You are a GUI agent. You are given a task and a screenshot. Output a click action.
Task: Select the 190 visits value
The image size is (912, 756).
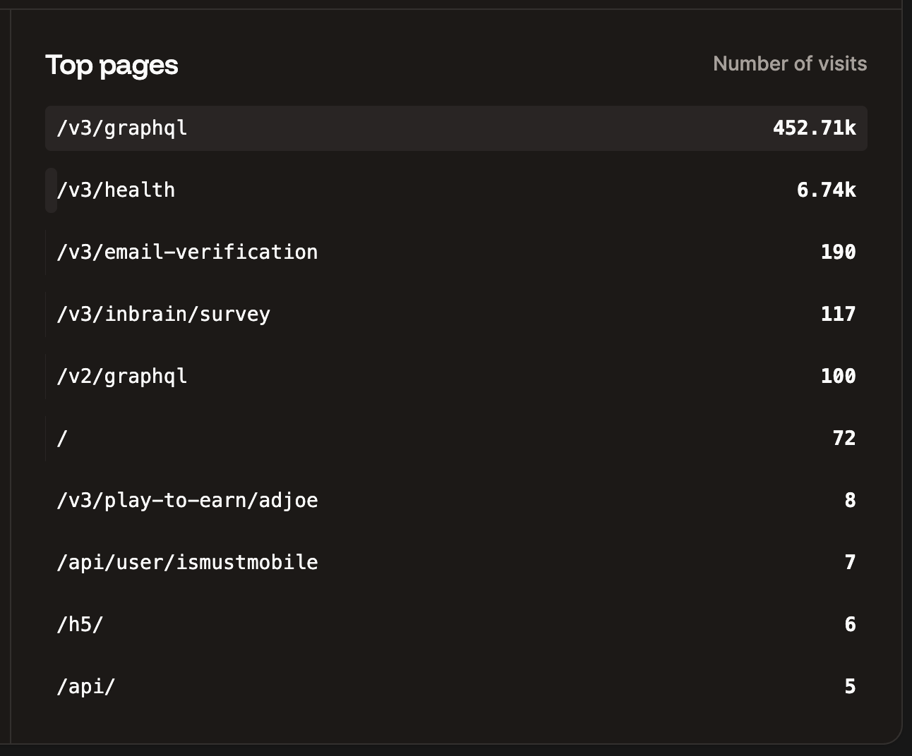click(838, 252)
